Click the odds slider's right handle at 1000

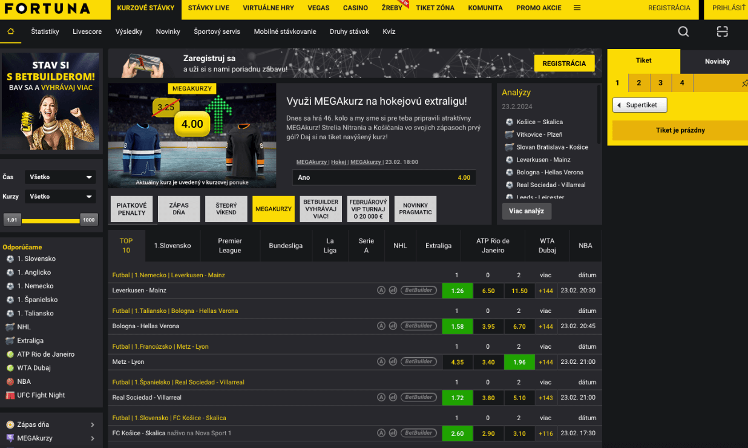coord(89,220)
